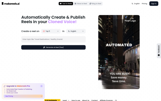Click the lock icon beside Upgrade heading
Image resolution: width=161 pixels, height=101 pixels.
pos(5,86)
